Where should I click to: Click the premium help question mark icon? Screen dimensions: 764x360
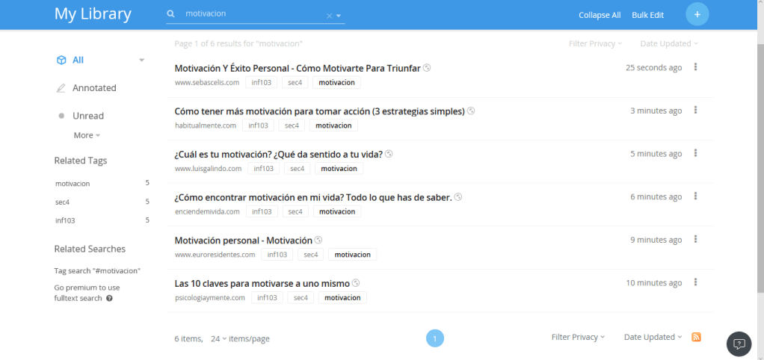tap(109, 298)
